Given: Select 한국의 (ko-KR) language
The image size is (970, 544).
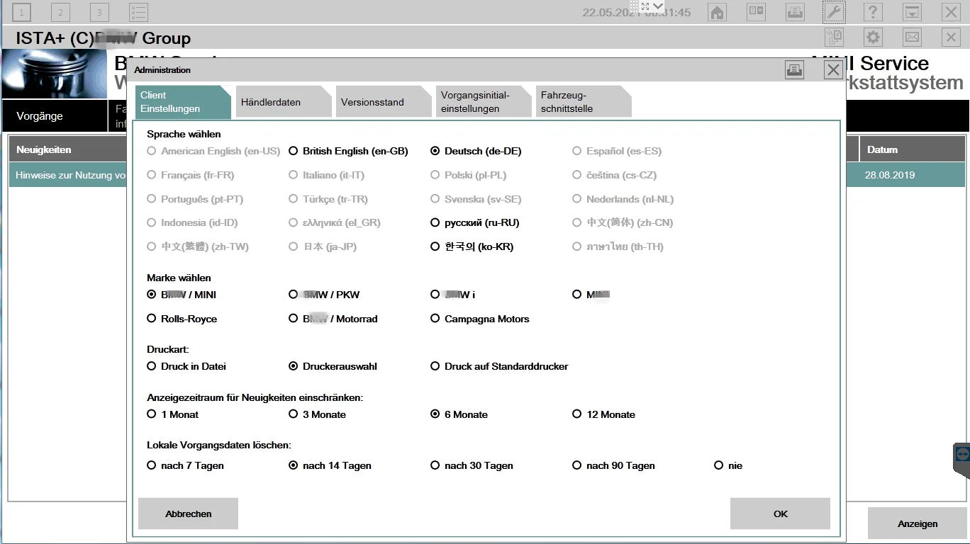Looking at the screenshot, I should [472, 246].
